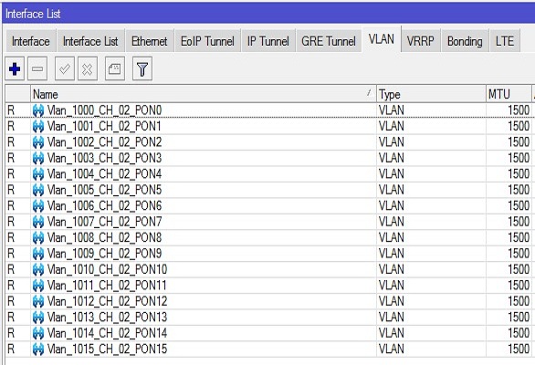
Task: Click the Vlan_1000_CH_02_PON0 interface icon
Action: pos(38,110)
